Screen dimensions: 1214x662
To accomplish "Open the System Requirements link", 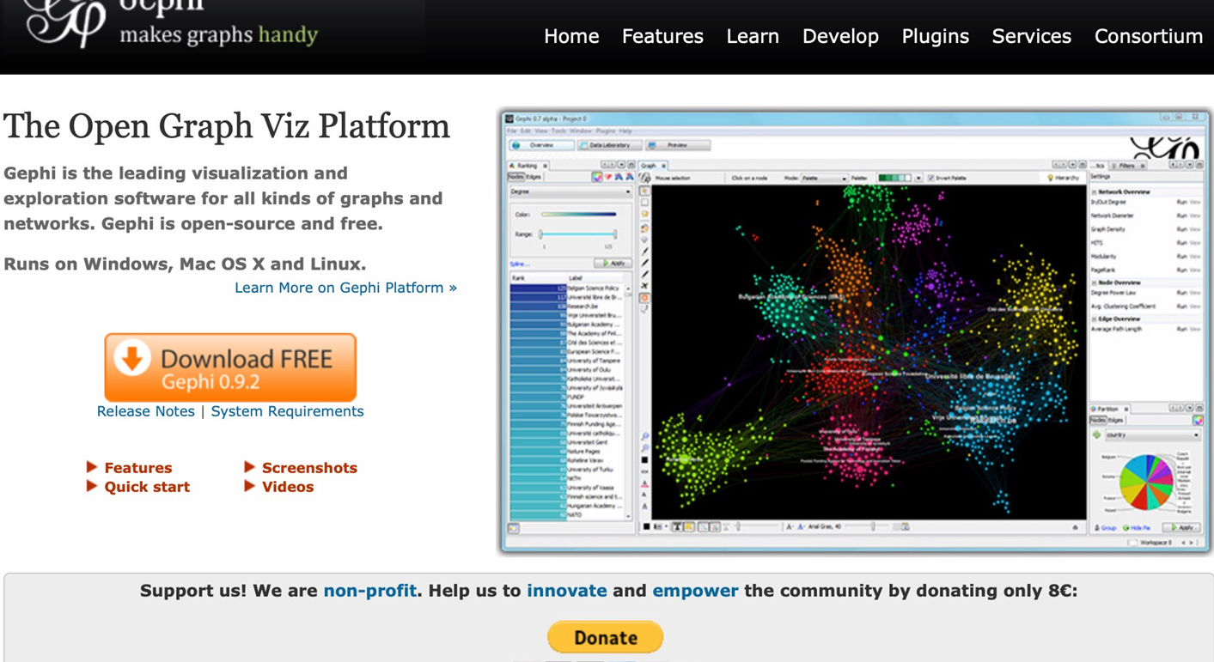I will 287,411.
